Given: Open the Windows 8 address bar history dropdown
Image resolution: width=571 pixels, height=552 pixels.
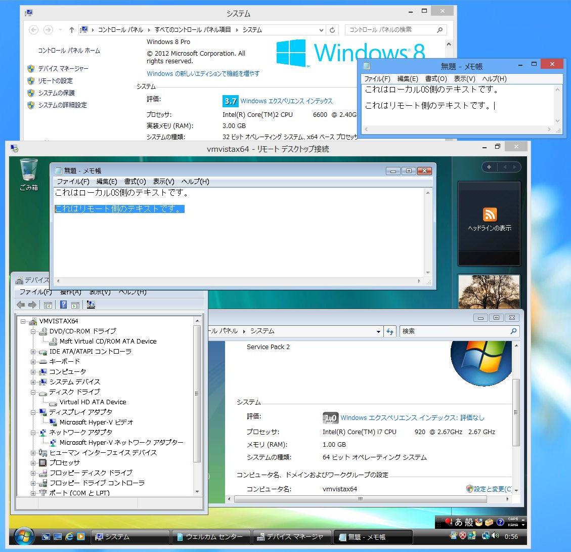Looking at the screenshot, I should click(321, 30).
